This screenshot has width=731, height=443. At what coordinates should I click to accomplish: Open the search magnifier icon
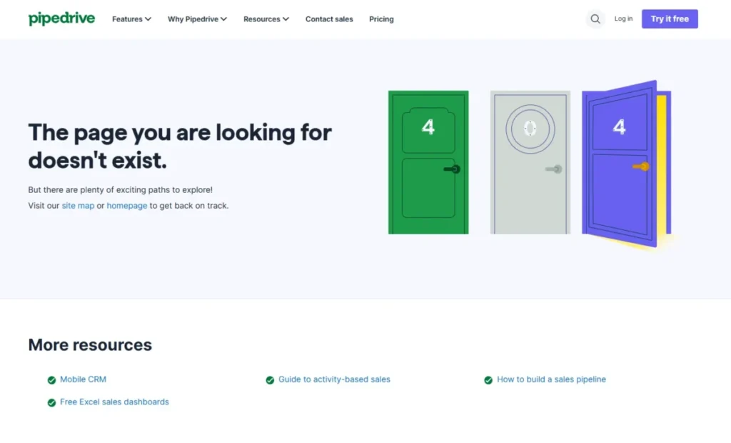pyautogui.click(x=595, y=19)
